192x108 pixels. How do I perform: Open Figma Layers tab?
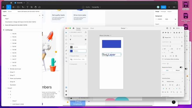[x=4, y=11]
